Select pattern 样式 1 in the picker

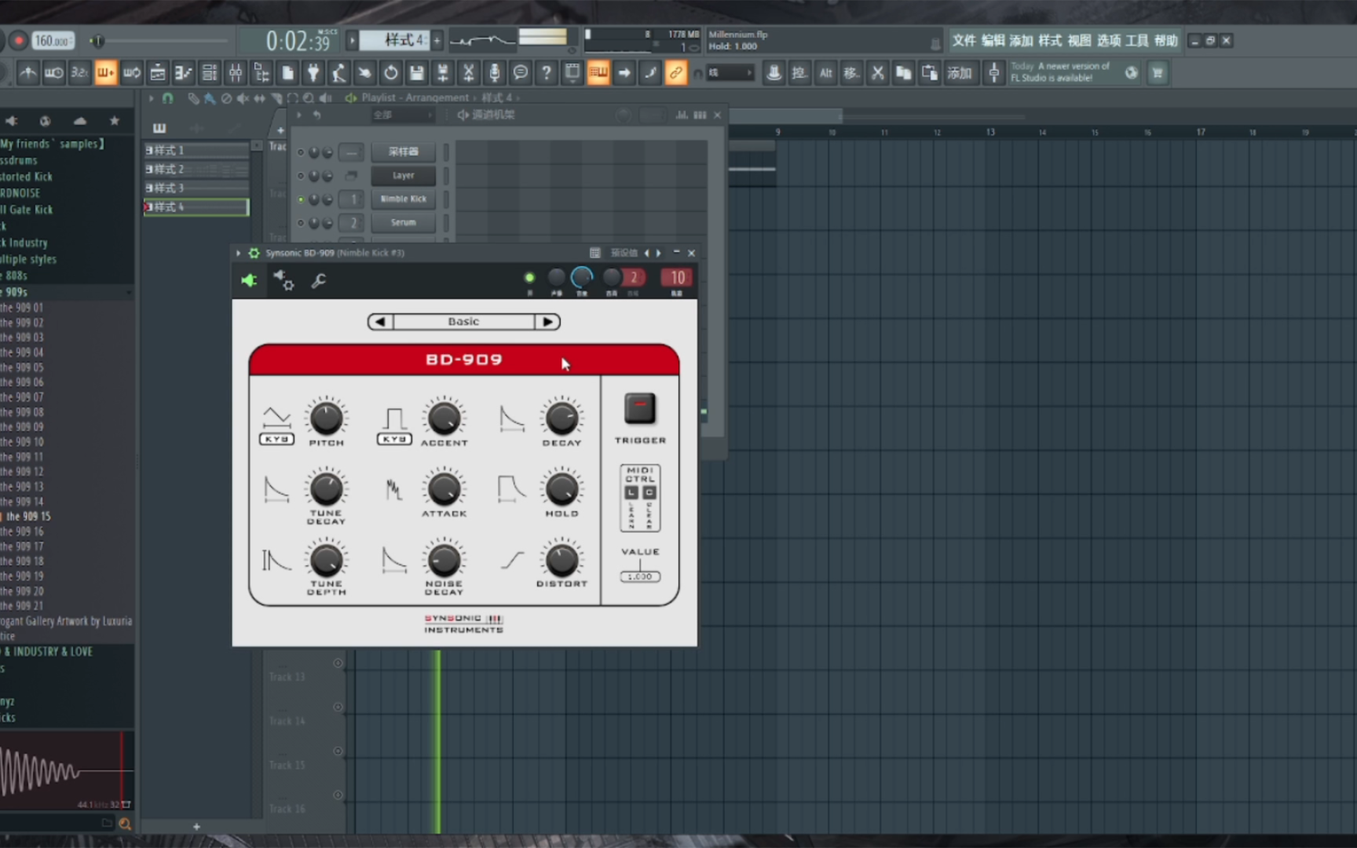click(x=196, y=150)
